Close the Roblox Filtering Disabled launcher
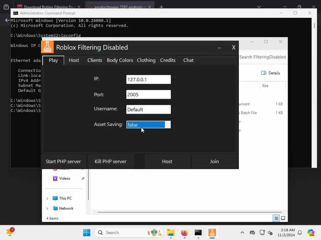 [x=234, y=47]
